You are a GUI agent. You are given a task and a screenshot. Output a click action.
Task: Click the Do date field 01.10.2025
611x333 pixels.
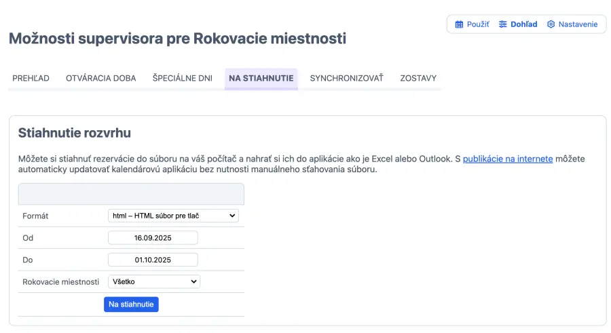point(153,260)
